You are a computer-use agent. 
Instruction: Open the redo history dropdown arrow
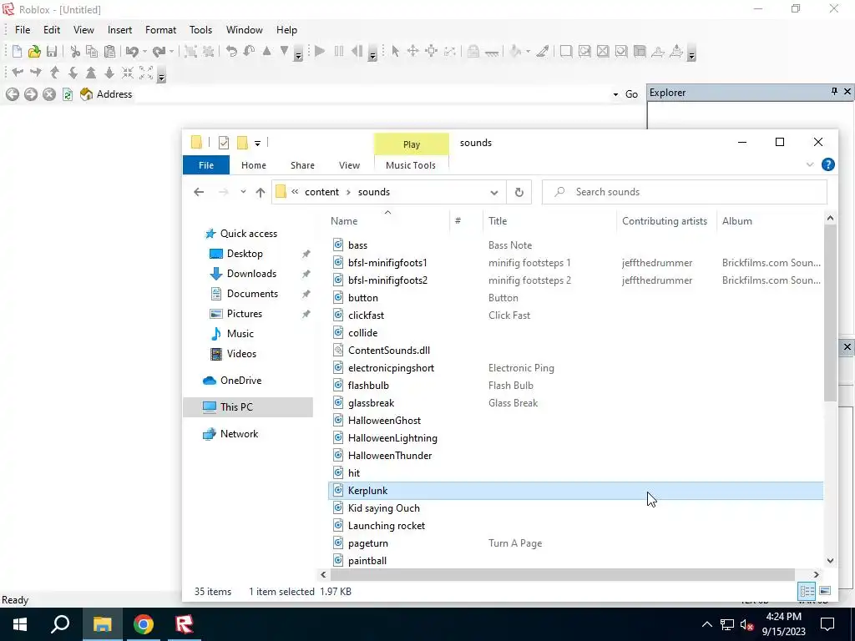point(171,52)
